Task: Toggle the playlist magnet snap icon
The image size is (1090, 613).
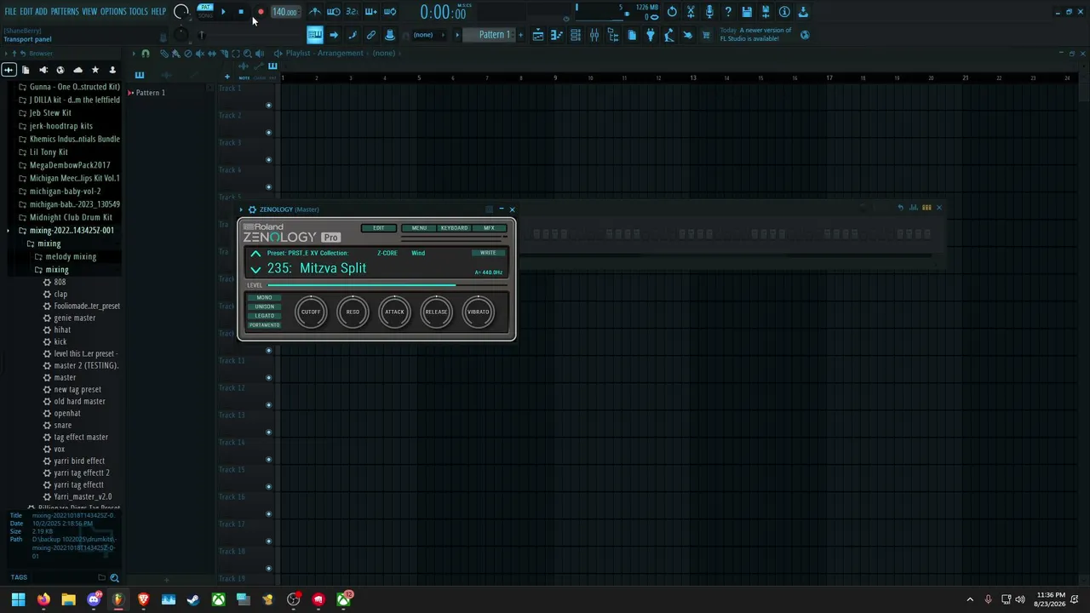Action: (146, 54)
